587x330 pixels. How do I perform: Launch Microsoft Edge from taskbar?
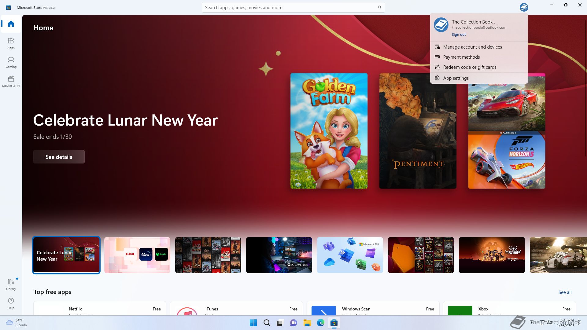click(x=320, y=323)
